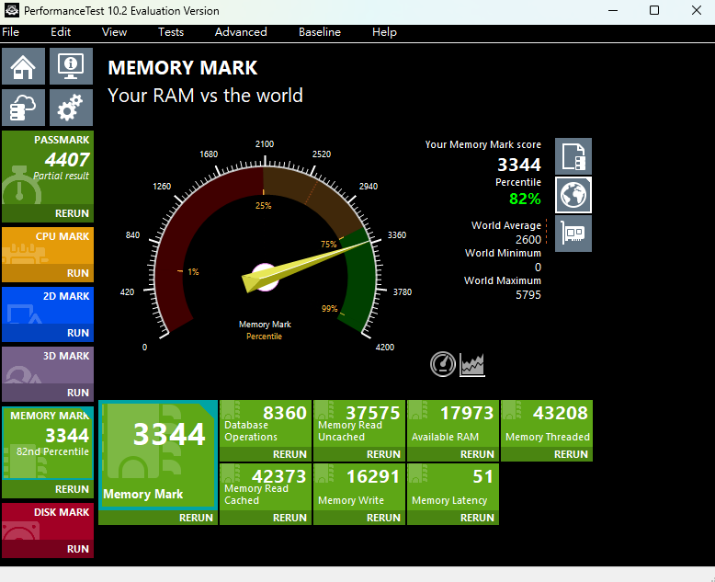Select the DISK MARK tile

pyautogui.click(x=48, y=522)
